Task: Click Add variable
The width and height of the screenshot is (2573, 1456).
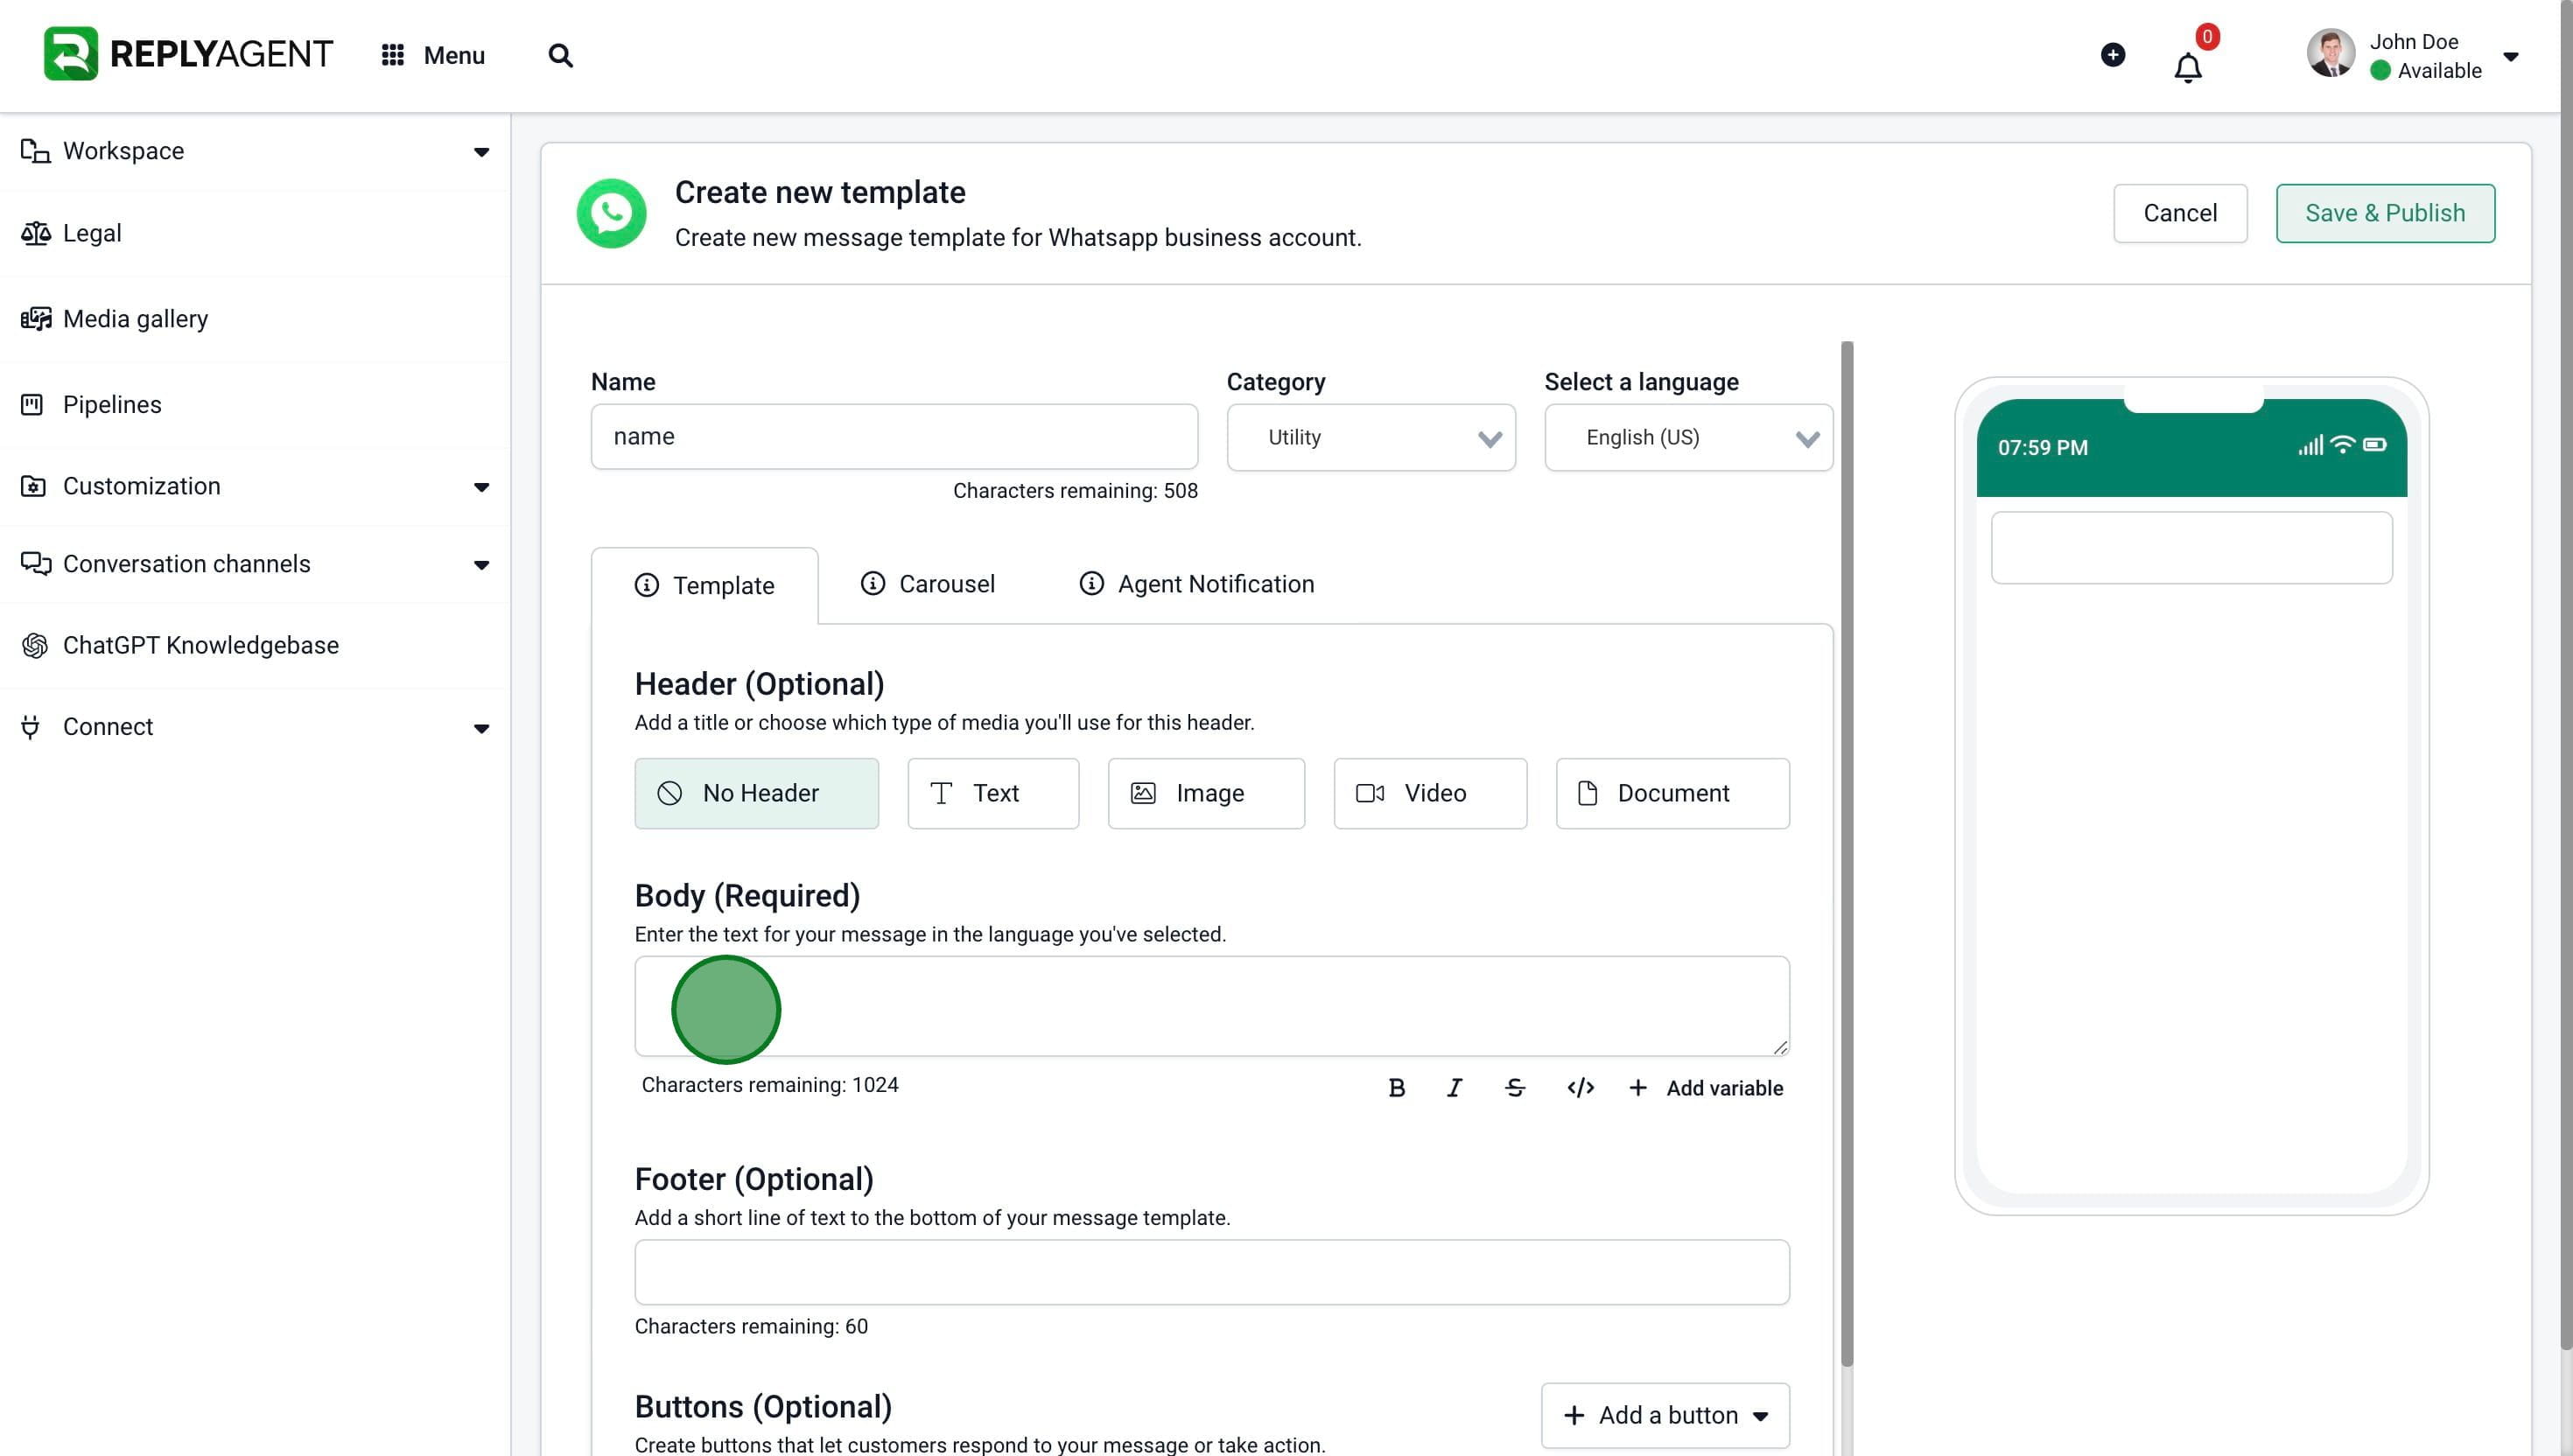Action: coord(1705,1088)
